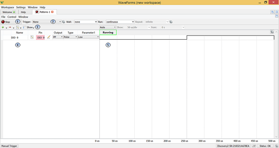The height and width of the screenshot is (148, 279).
Task: Open the top Window menu
Action: (x=33, y=7)
